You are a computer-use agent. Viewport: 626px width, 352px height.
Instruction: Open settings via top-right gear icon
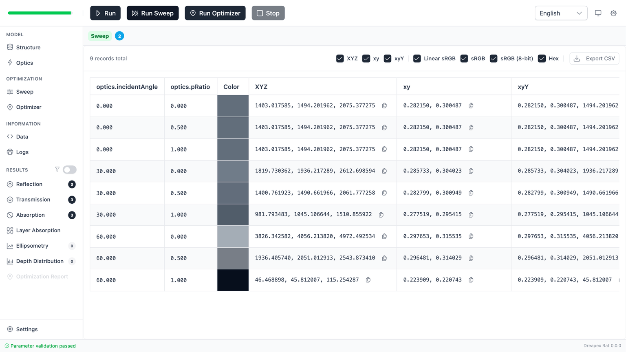click(x=613, y=13)
